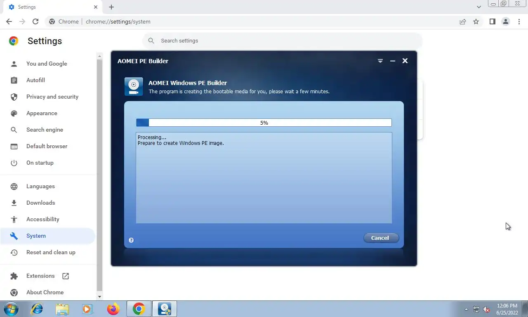
Task: Open Chrome tab search dropdown
Action: [478, 7]
